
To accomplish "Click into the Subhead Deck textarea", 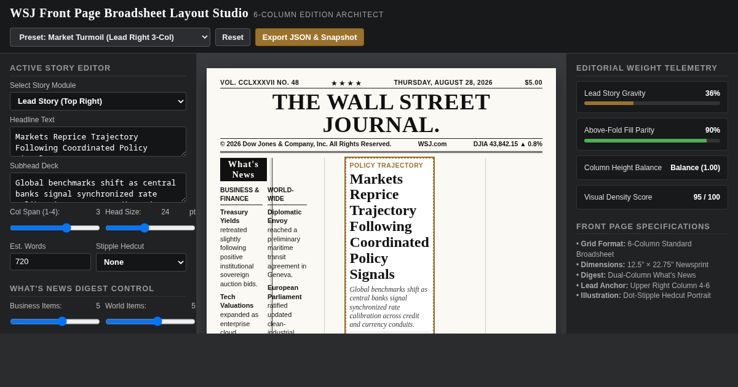I will point(98,187).
